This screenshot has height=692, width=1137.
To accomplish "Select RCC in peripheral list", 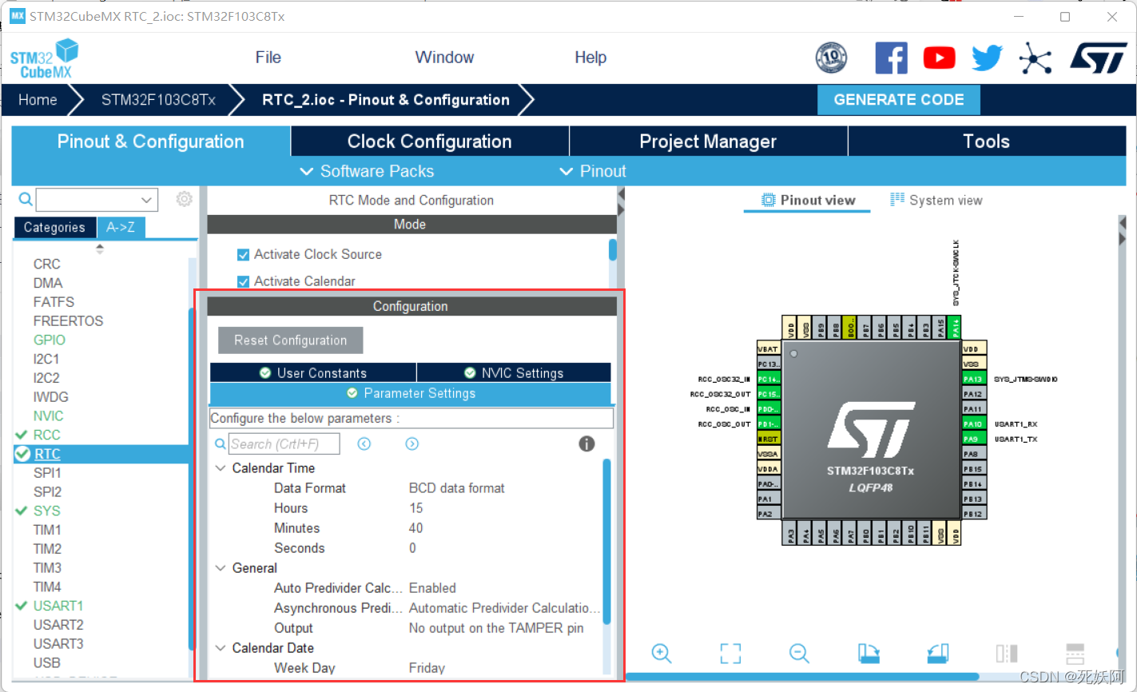I will pos(46,435).
